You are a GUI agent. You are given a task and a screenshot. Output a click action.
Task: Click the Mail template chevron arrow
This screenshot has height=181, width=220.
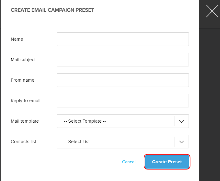182,121
